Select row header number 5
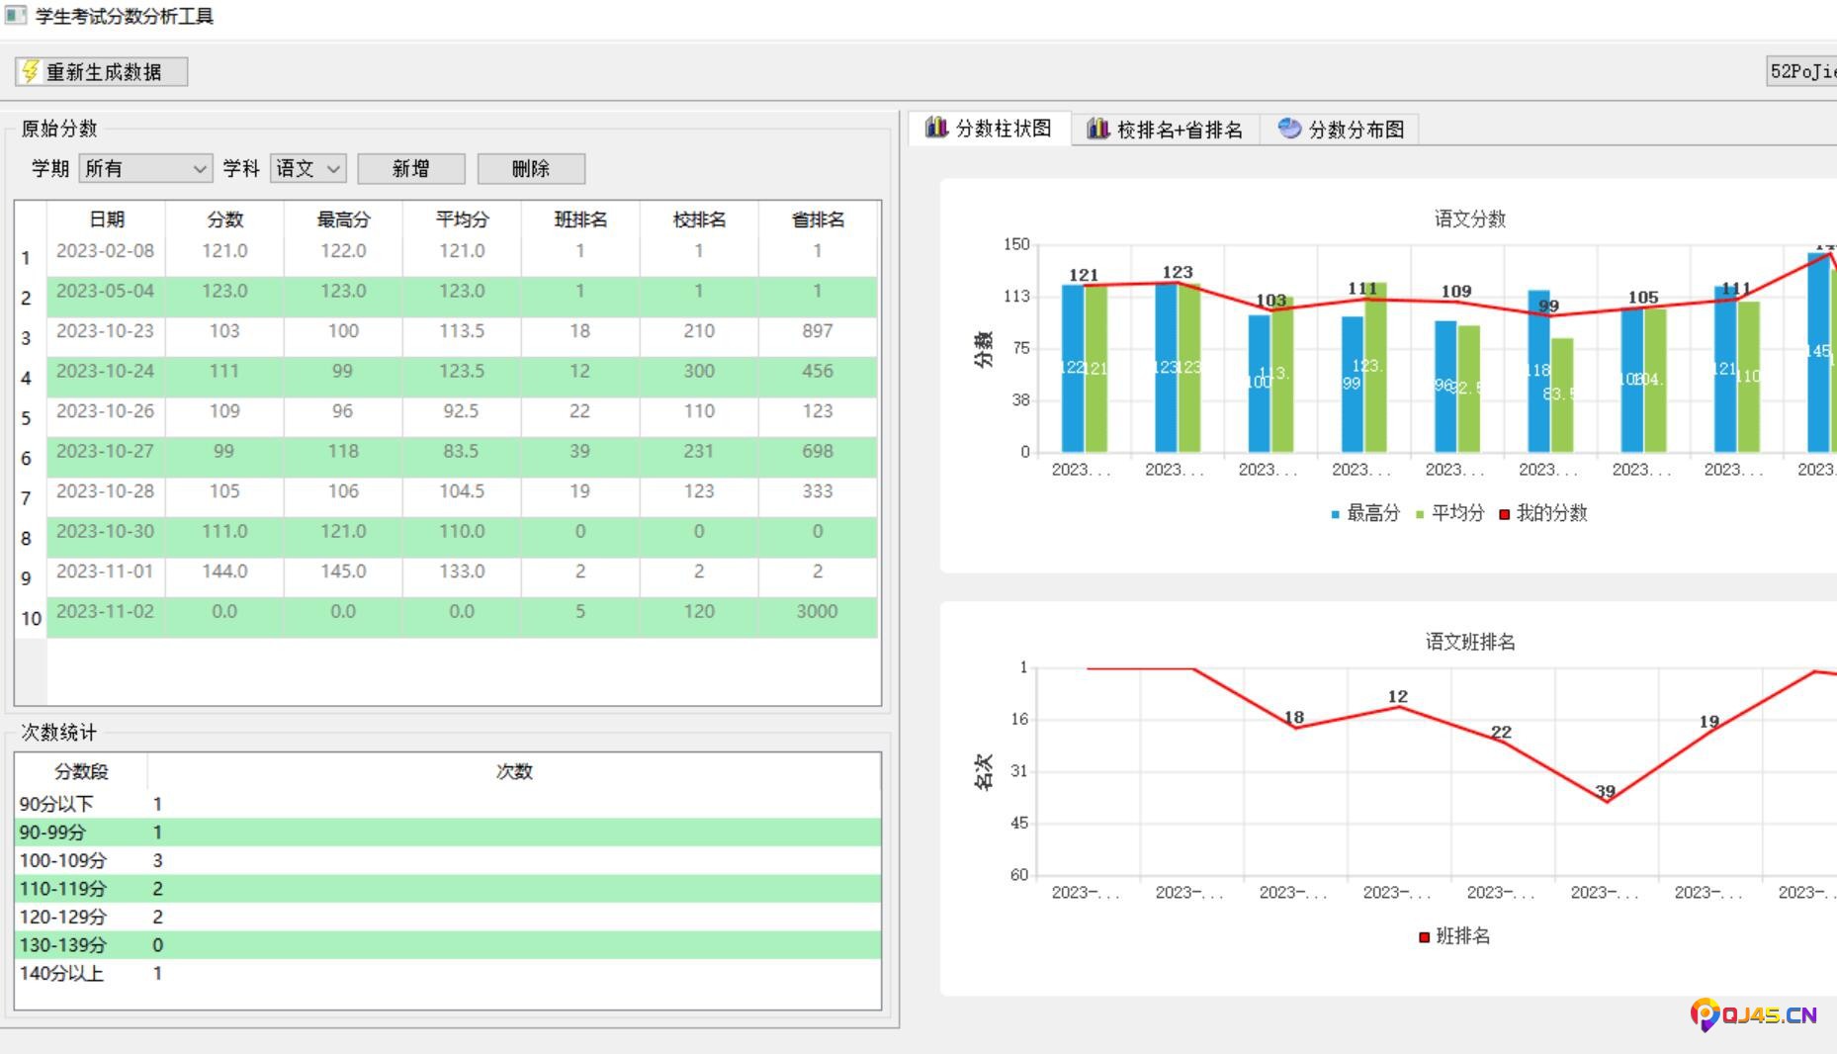Viewport: 1837px width, 1054px height. pyautogui.click(x=31, y=417)
